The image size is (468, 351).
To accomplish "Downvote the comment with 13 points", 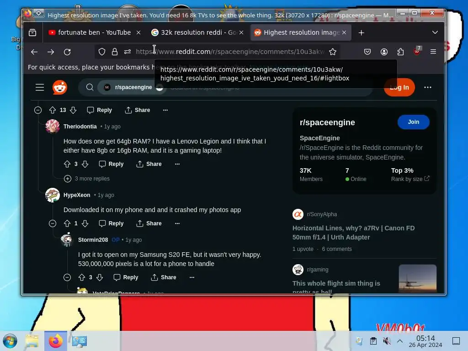I will tap(73, 110).
